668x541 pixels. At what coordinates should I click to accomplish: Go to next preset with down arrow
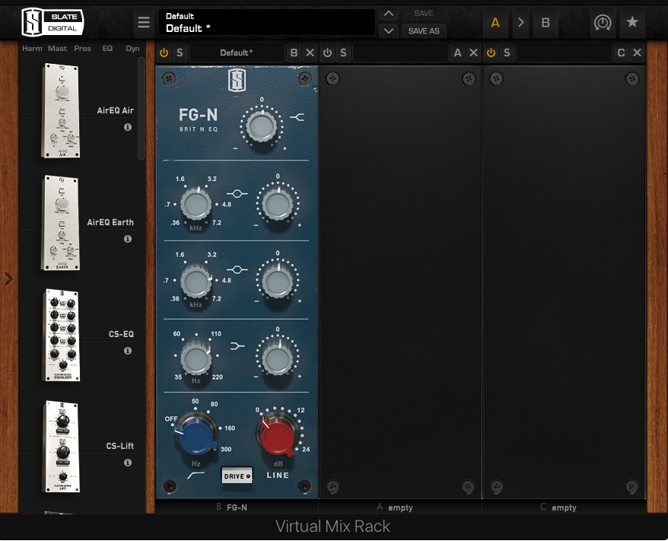pos(389,30)
